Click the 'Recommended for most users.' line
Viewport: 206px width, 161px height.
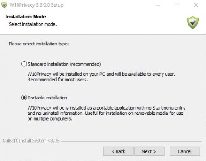pyautogui.click(x=57, y=80)
